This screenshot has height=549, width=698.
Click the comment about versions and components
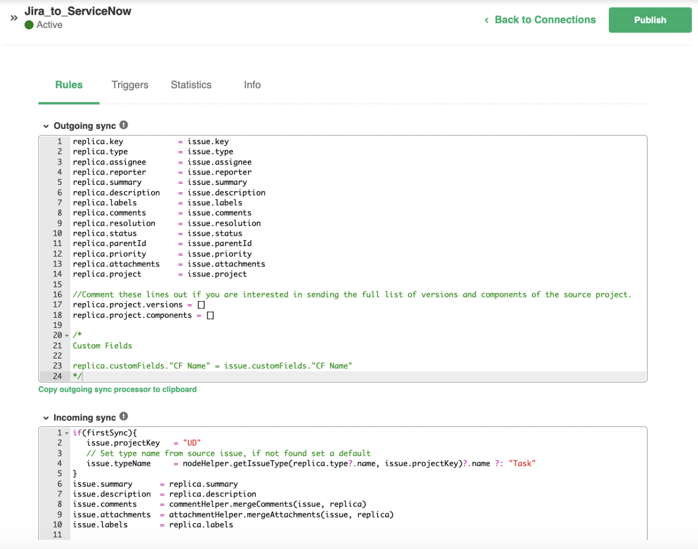click(352, 294)
